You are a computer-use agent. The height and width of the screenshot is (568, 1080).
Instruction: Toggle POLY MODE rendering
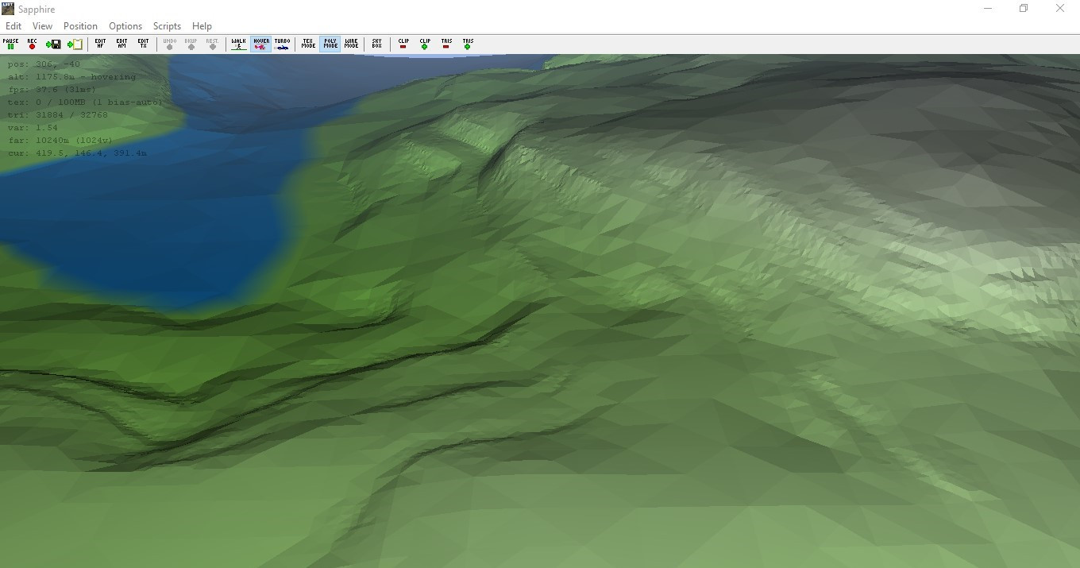[330, 44]
